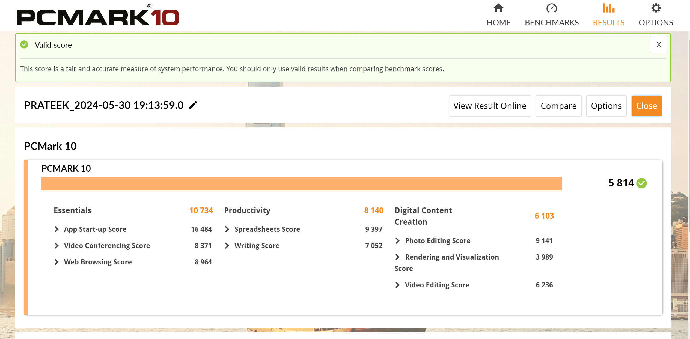The height and width of the screenshot is (339, 690).
Task: Open the RESULTS tab label
Action: coord(609,22)
